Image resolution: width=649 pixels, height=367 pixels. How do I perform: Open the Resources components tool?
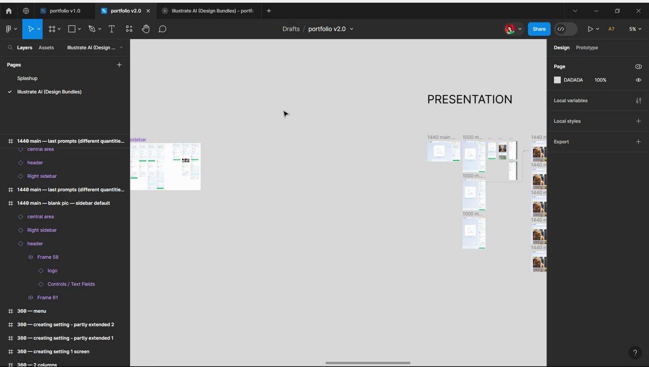coord(129,29)
